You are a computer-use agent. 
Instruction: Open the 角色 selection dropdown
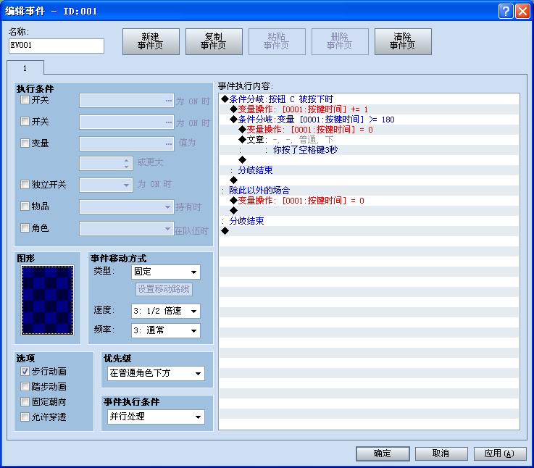click(x=127, y=228)
